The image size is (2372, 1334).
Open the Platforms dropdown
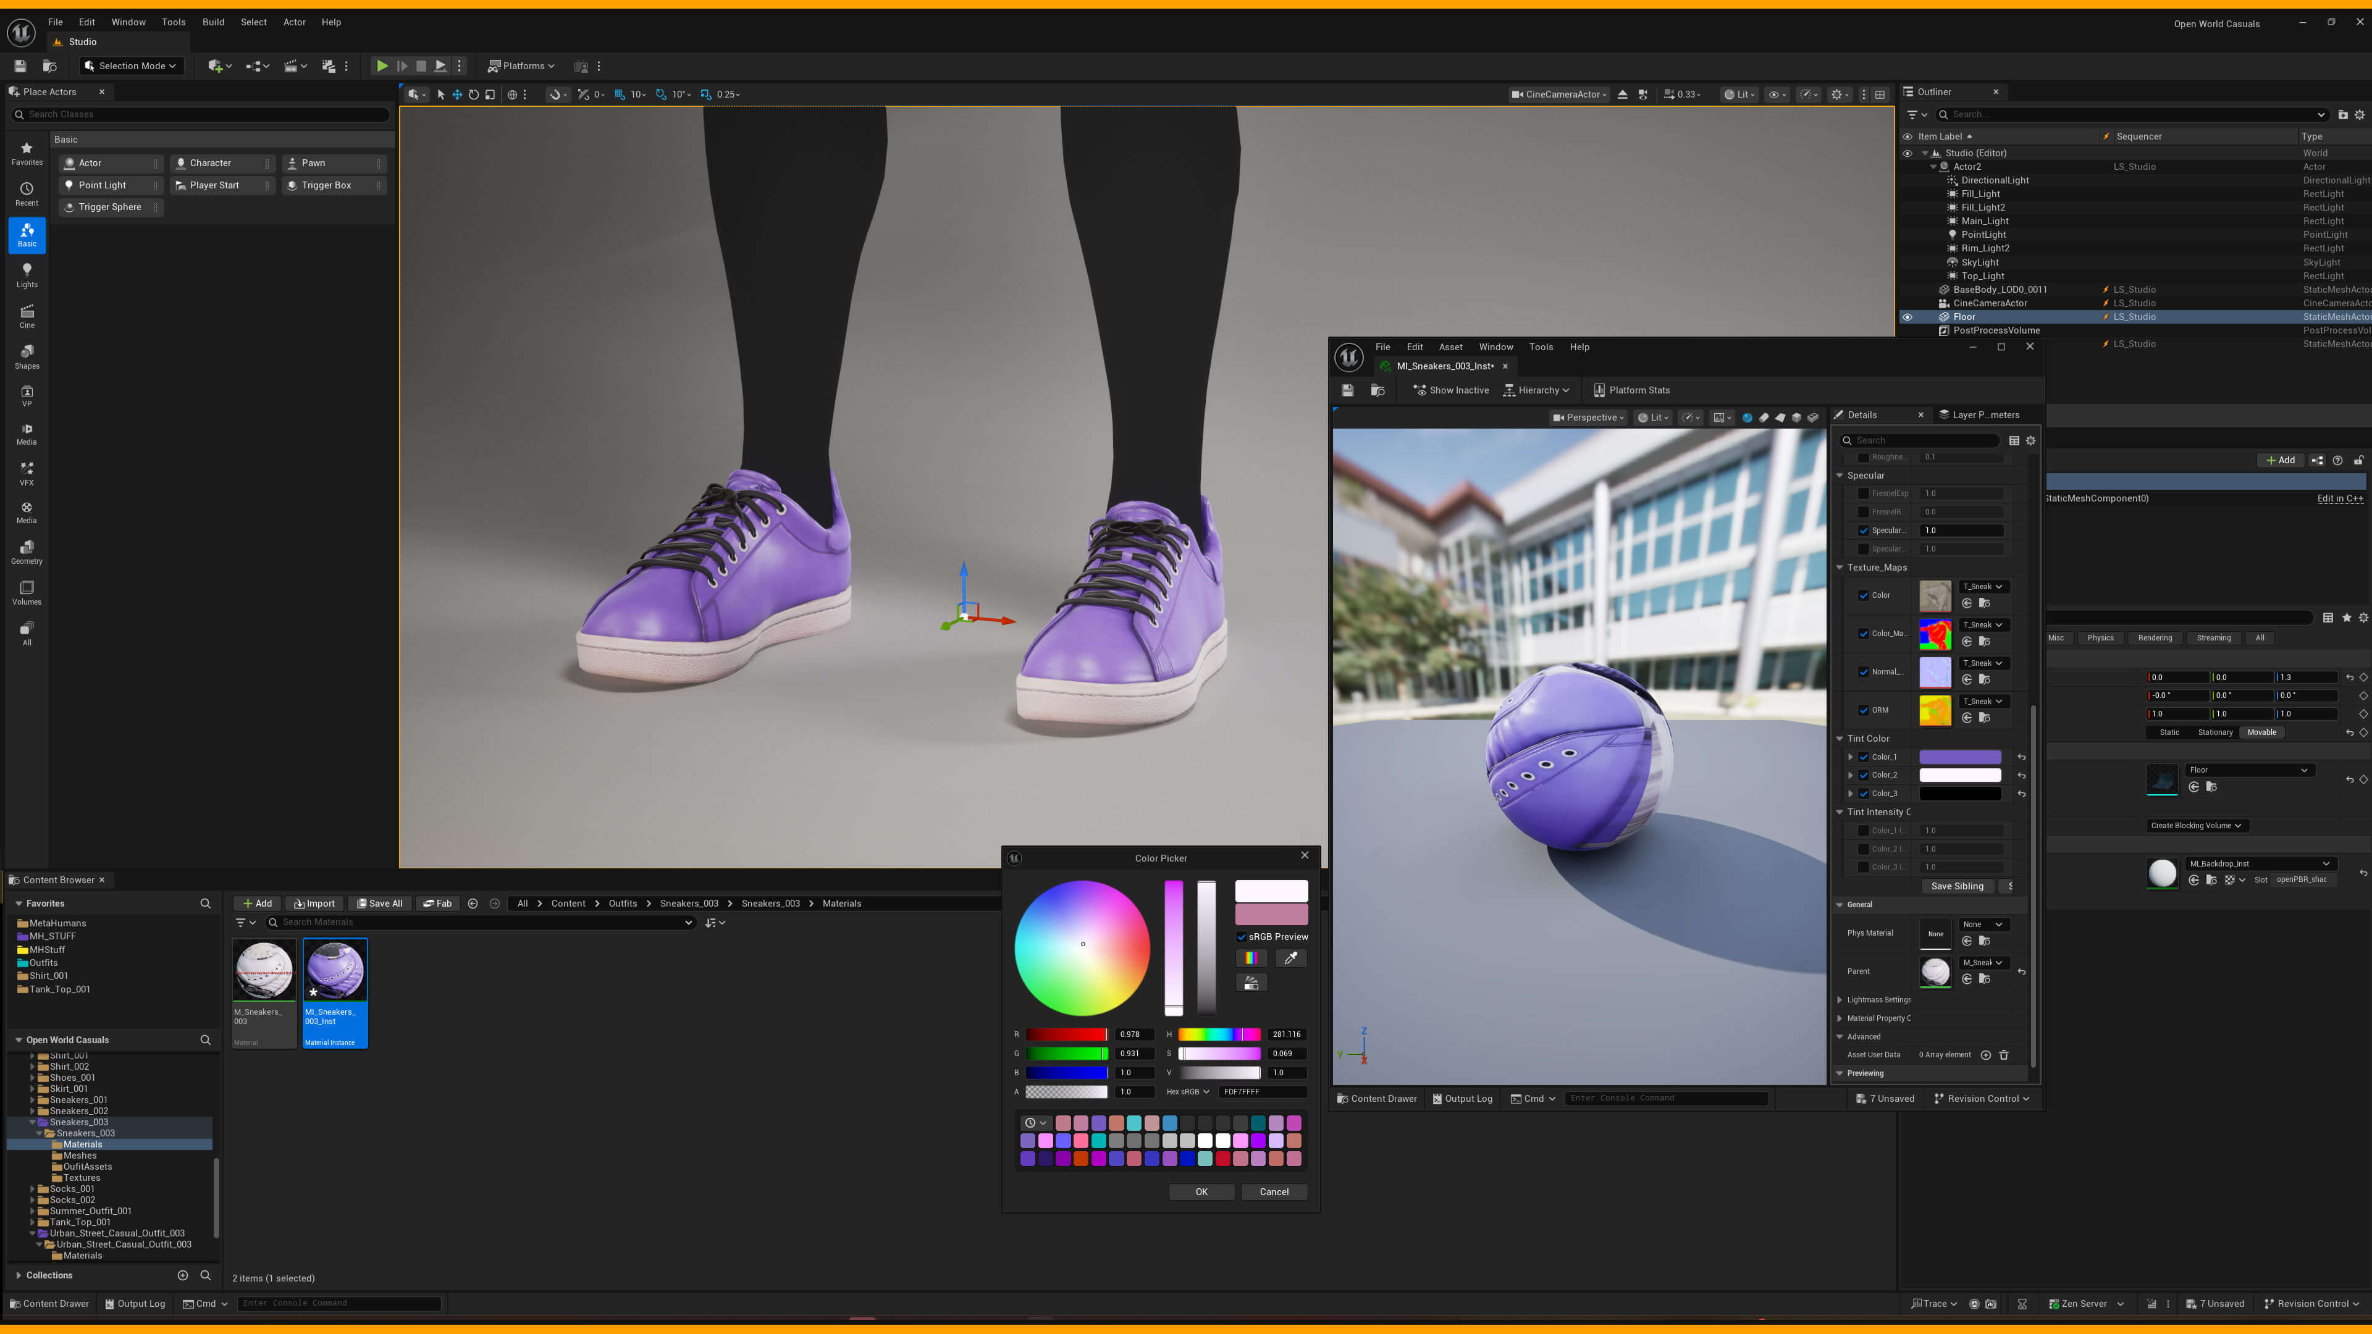pyautogui.click(x=521, y=65)
